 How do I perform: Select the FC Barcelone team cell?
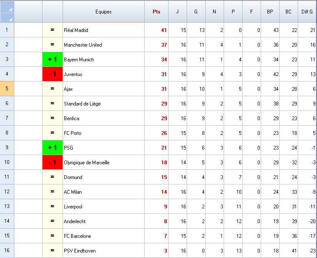pyautogui.click(x=103, y=236)
